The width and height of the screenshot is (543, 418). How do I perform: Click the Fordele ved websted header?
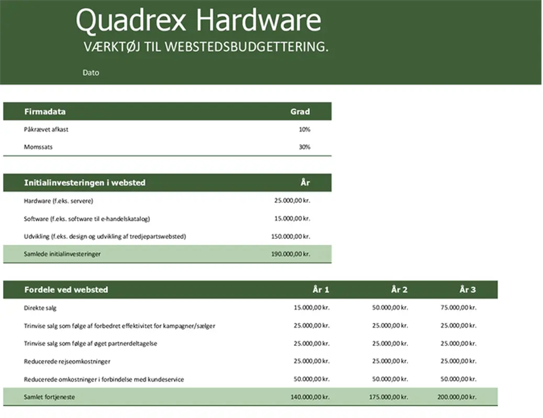[x=66, y=289]
